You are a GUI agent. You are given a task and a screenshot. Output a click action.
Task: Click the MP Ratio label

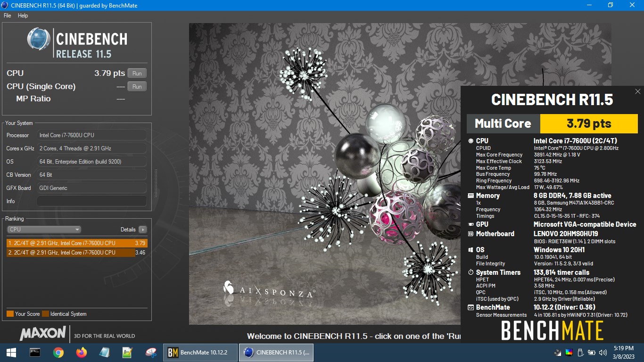point(33,99)
